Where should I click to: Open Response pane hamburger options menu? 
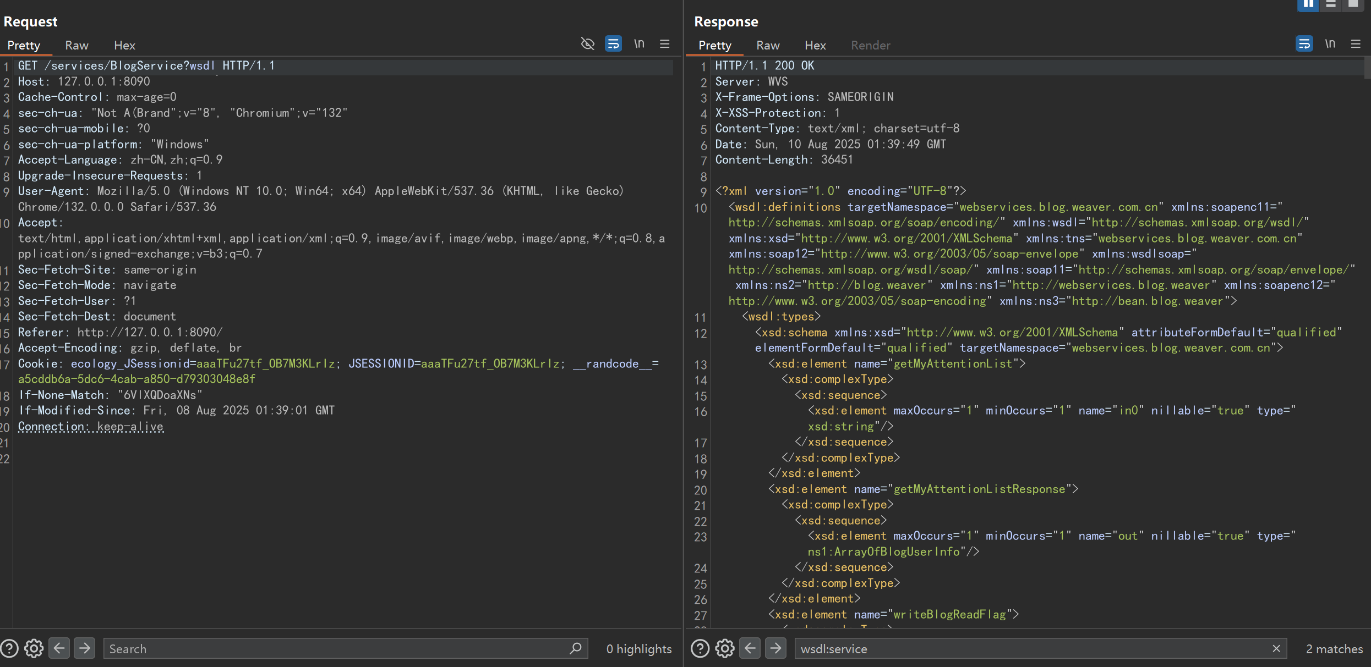tap(1356, 44)
